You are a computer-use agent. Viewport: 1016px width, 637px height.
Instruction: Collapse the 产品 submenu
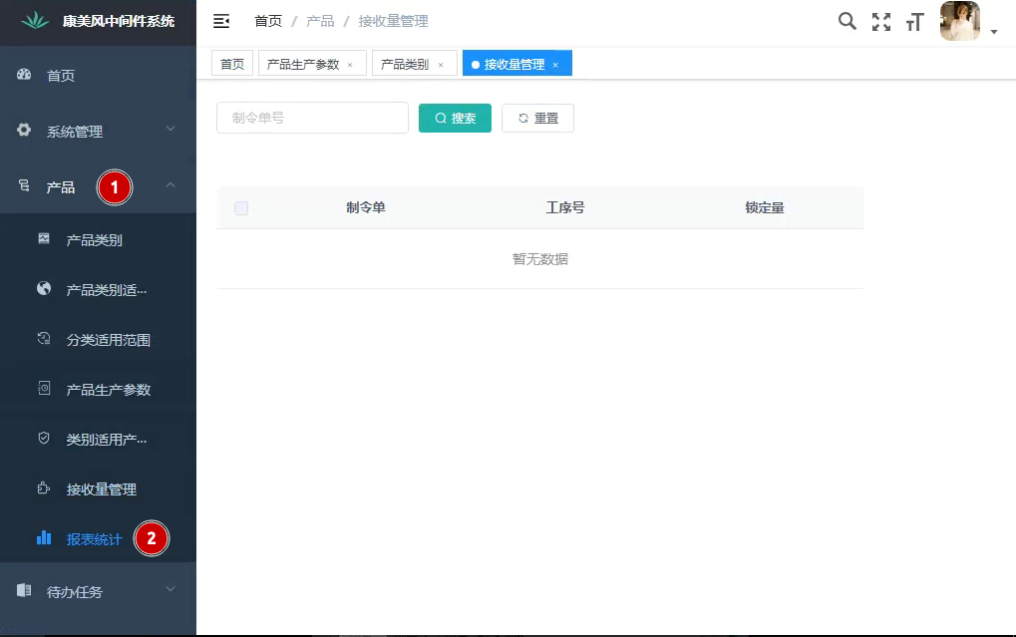60,187
